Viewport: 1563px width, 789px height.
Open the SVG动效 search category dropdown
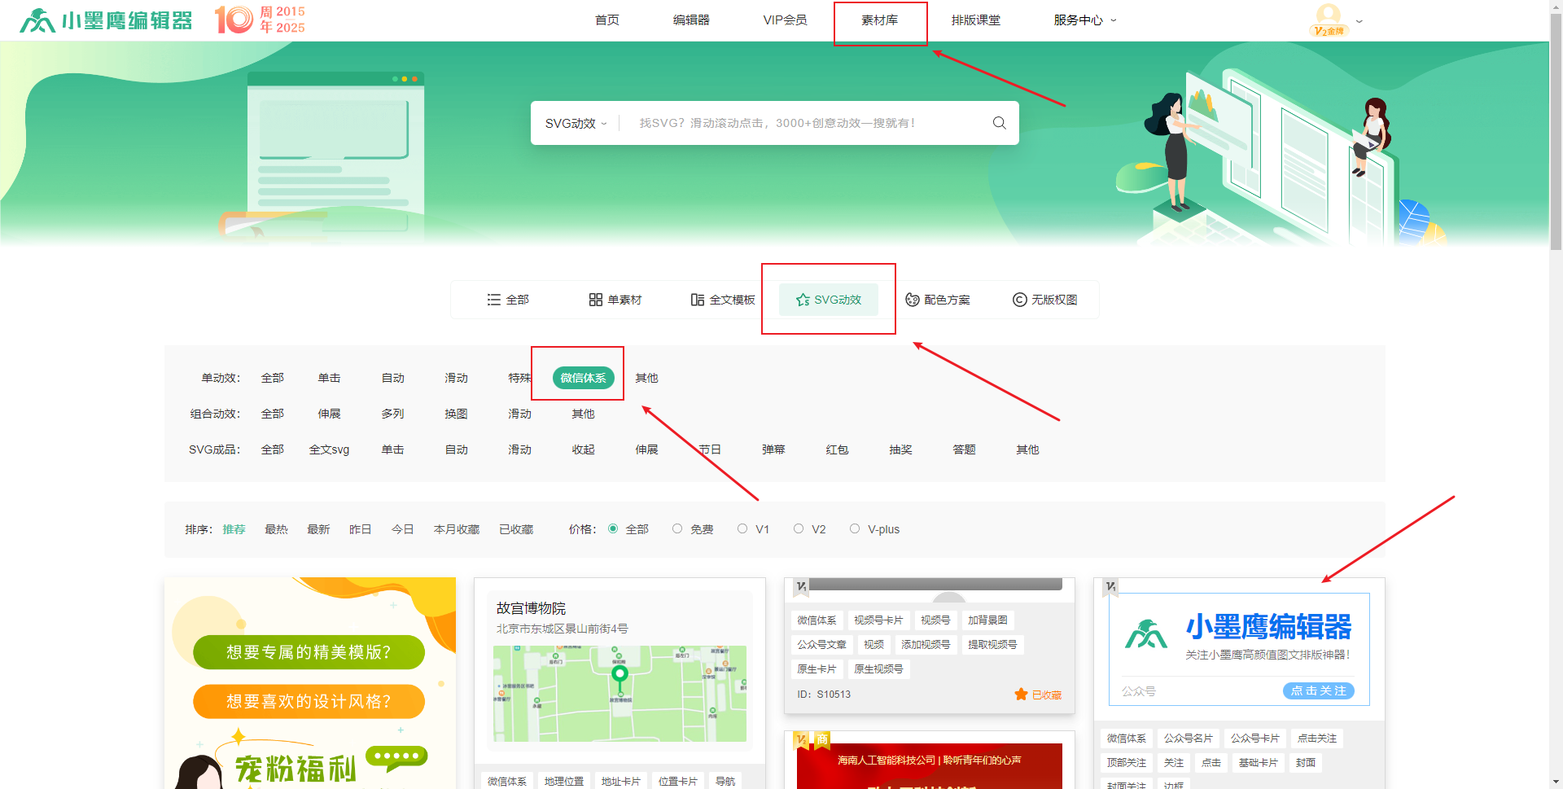coord(576,124)
